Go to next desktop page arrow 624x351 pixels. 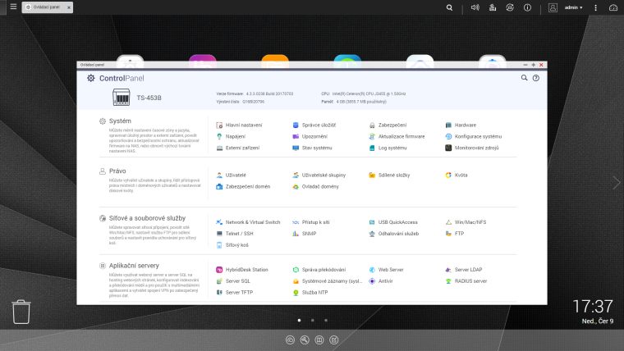[617, 183]
